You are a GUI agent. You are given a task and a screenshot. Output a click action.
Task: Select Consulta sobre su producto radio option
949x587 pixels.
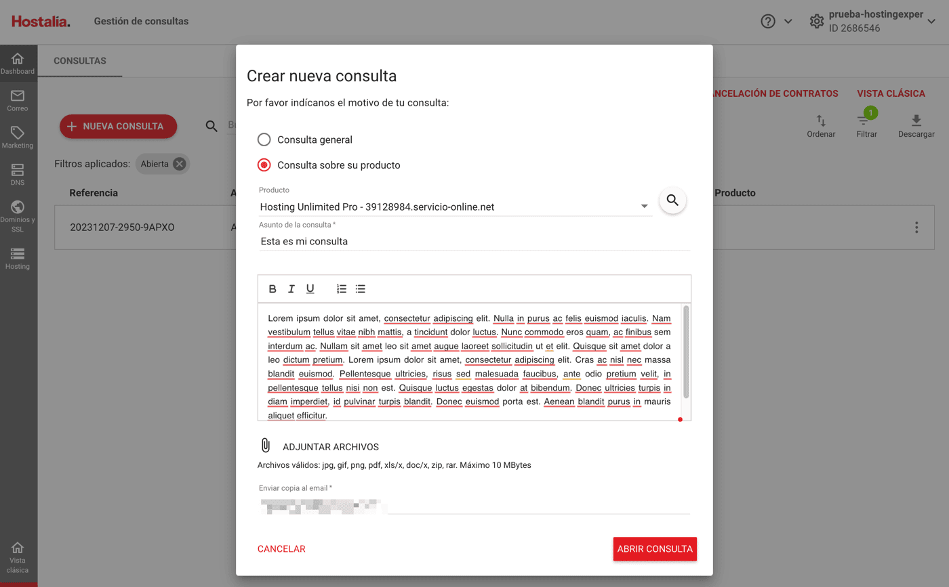pos(264,165)
